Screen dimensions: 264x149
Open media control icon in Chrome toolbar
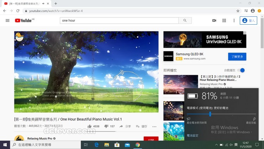pyautogui.click(x=246, y=11)
